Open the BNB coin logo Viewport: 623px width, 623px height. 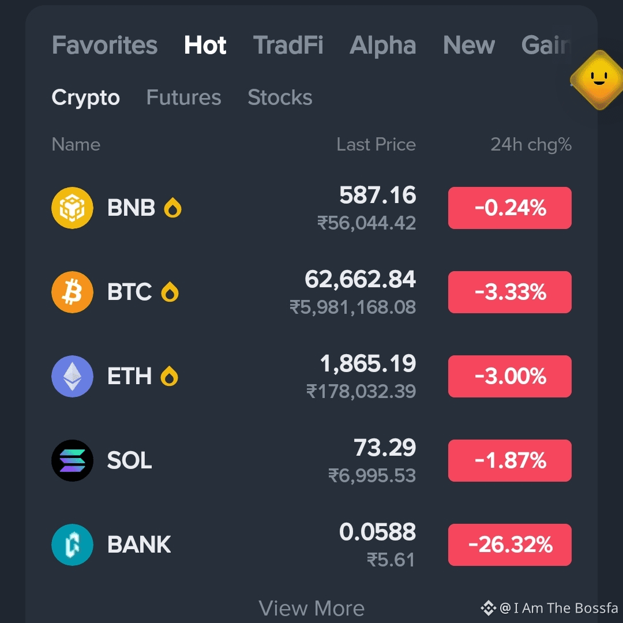[72, 208]
